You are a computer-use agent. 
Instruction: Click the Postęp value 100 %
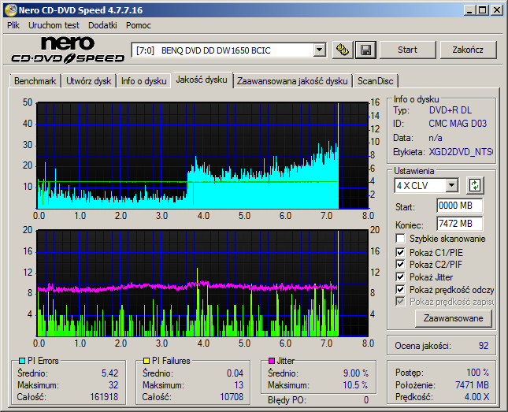(x=477, y=373)
